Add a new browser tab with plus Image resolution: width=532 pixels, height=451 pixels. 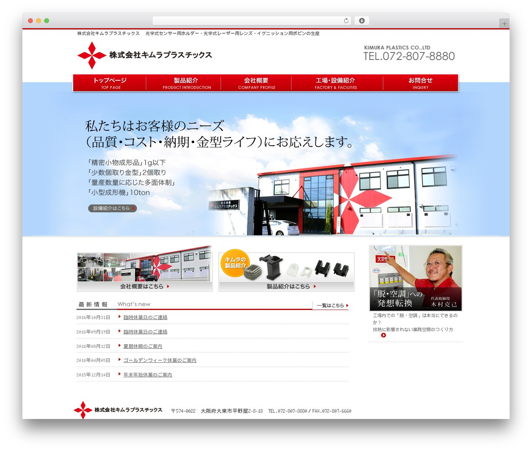[x=504, y=24]
